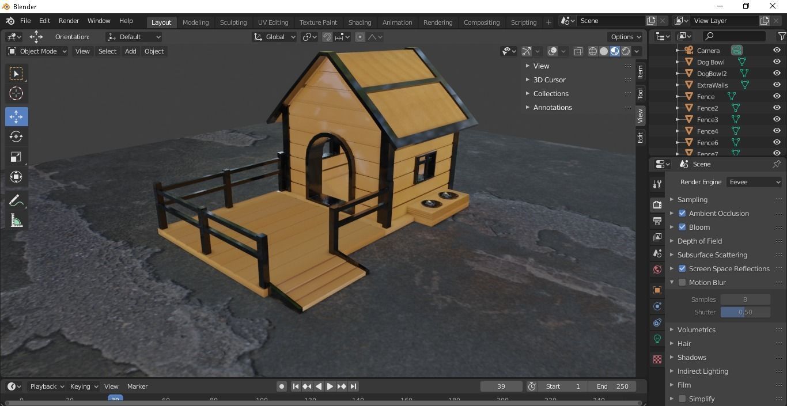Open the World properties tab icon
The image size is (787, 406).
point(657,269)
